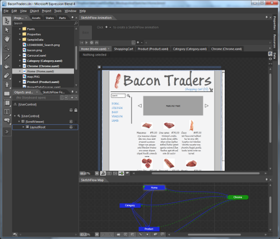Pin the Projects panel pushpin
Viewport: 280px width, 239px height.
(72, 17)
